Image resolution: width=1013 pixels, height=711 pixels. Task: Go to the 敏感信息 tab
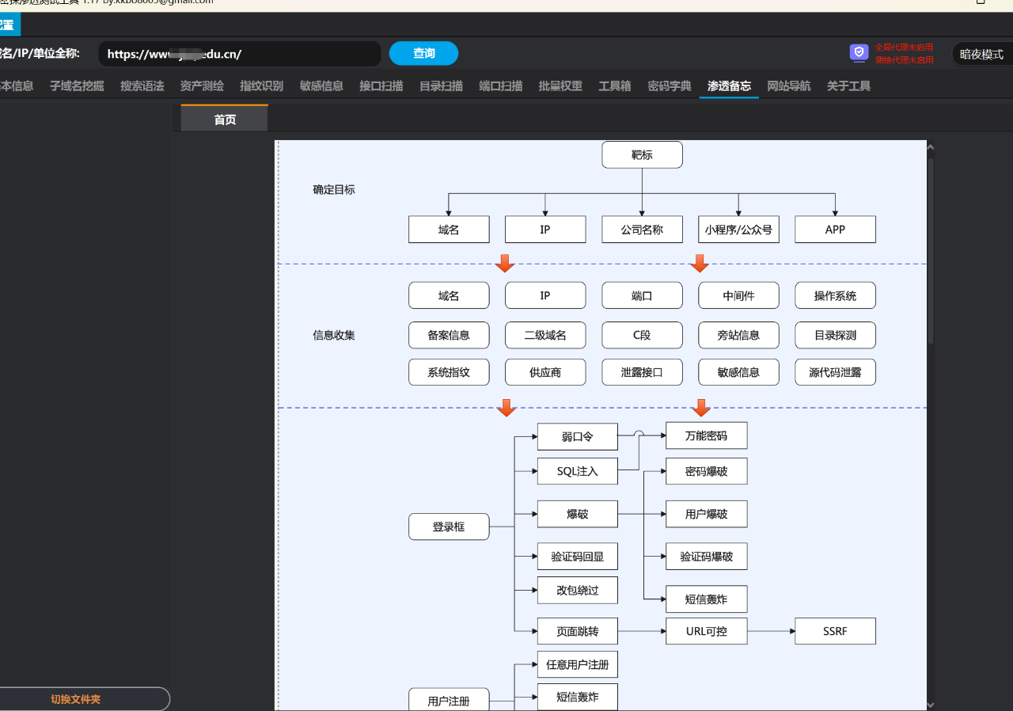pos(321,86)
